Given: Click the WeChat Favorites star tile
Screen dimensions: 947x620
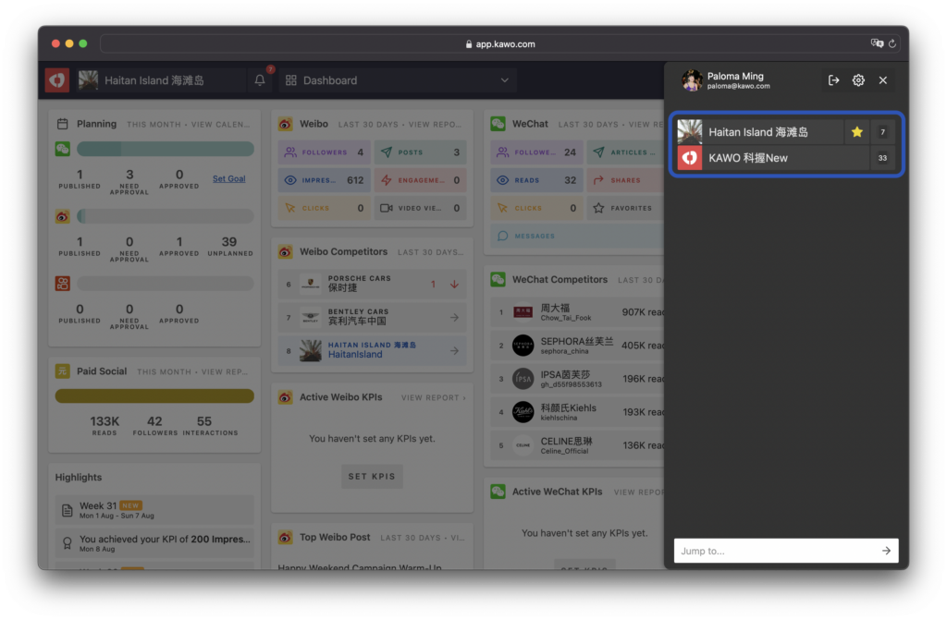Looking at the screenshot, I should pyautogui.click(x=626, y=208).
